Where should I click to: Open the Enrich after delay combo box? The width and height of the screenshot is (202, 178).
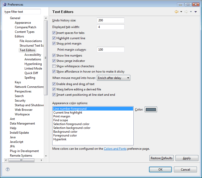113,78
